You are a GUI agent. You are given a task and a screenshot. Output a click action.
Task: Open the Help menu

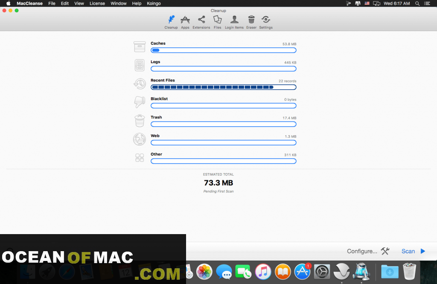click(x=137, y=3)
